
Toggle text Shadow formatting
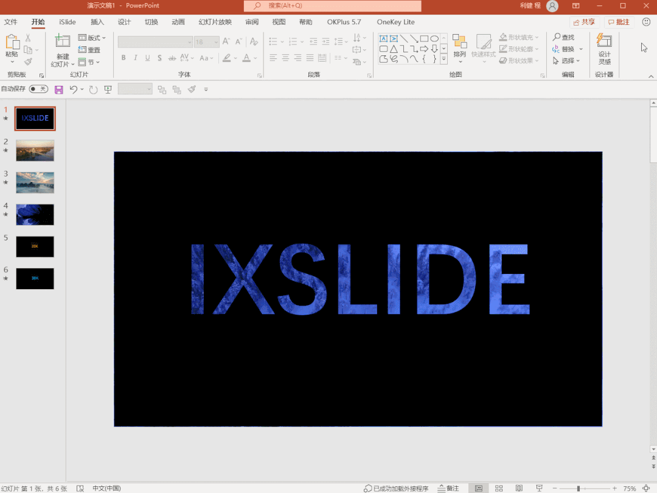pos(159,58)
